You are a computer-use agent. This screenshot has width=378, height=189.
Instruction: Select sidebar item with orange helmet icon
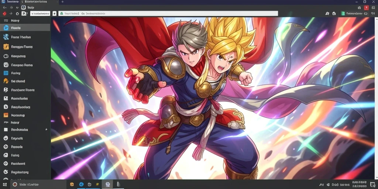[25, 81]
